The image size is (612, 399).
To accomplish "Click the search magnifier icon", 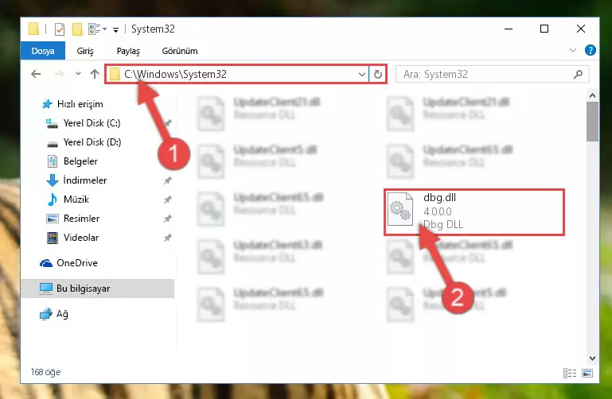I will [x=578, y=74].
